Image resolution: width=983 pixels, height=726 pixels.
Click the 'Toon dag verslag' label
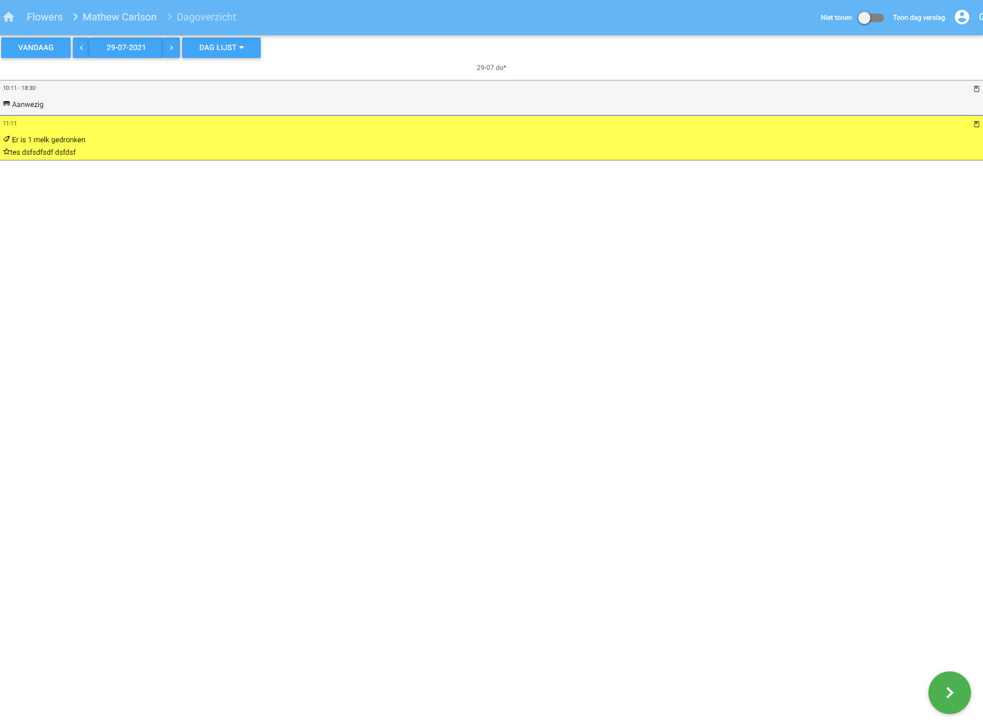point(918,18)
